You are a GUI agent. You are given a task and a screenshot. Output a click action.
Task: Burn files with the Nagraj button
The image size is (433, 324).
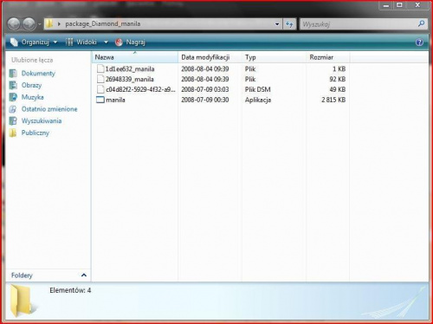(x=130, y=42)
